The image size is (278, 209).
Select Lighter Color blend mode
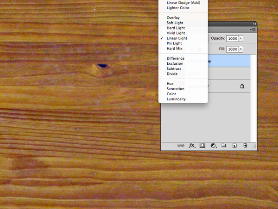[177, 8]
